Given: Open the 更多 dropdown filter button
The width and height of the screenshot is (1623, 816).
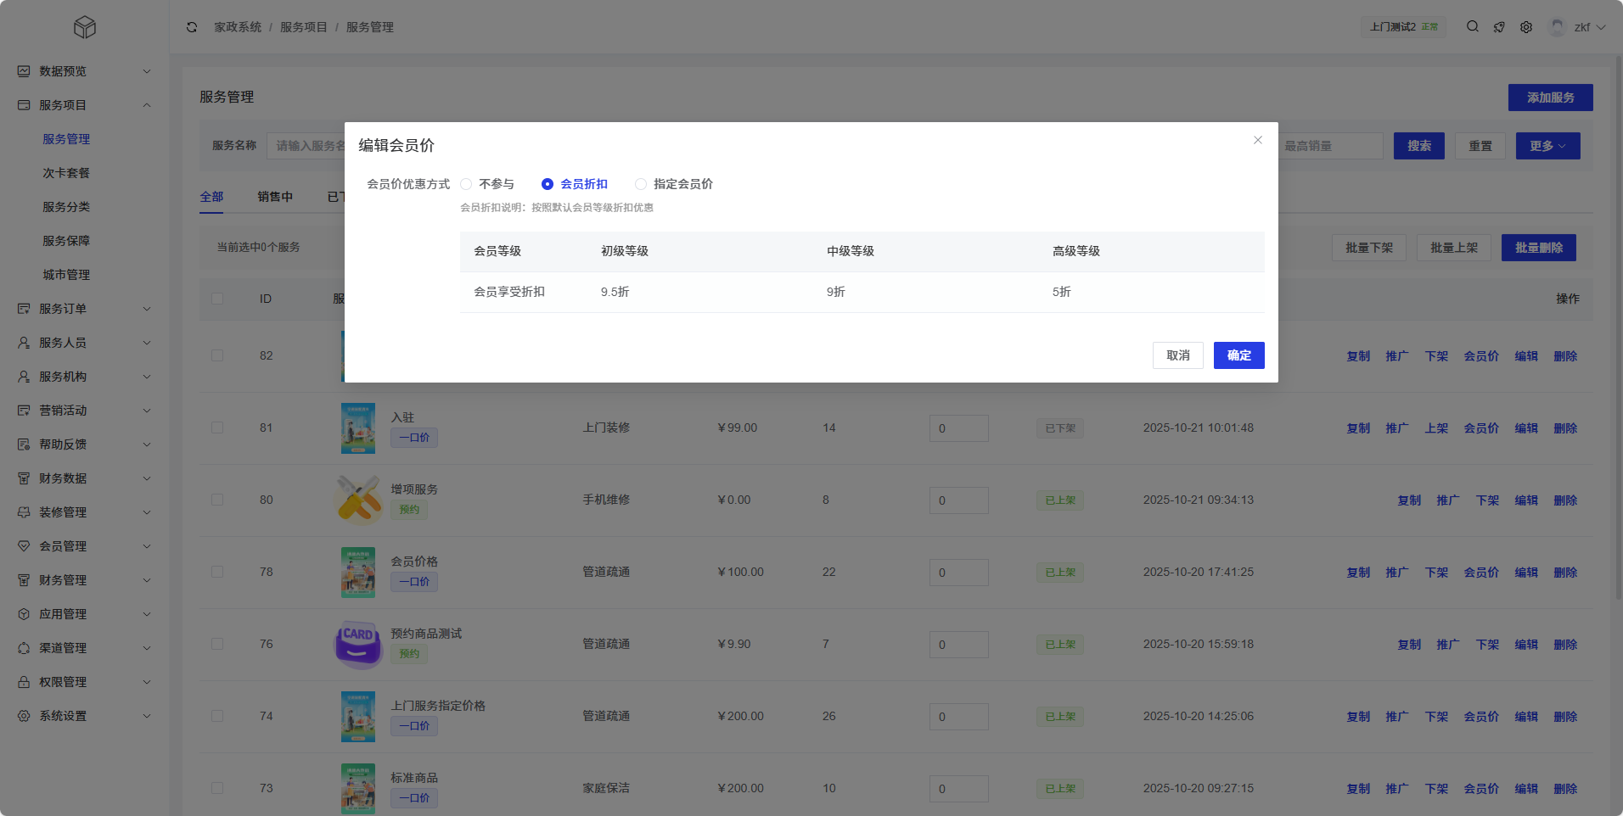Looking at the screenshot, I should (1547, 146).
